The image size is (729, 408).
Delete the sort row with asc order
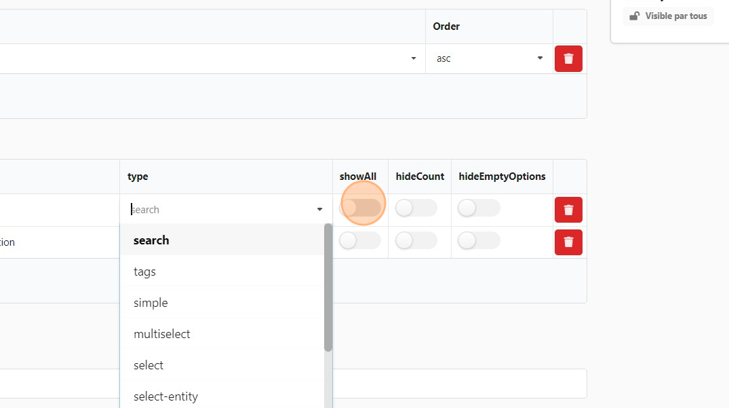point(568,58)
